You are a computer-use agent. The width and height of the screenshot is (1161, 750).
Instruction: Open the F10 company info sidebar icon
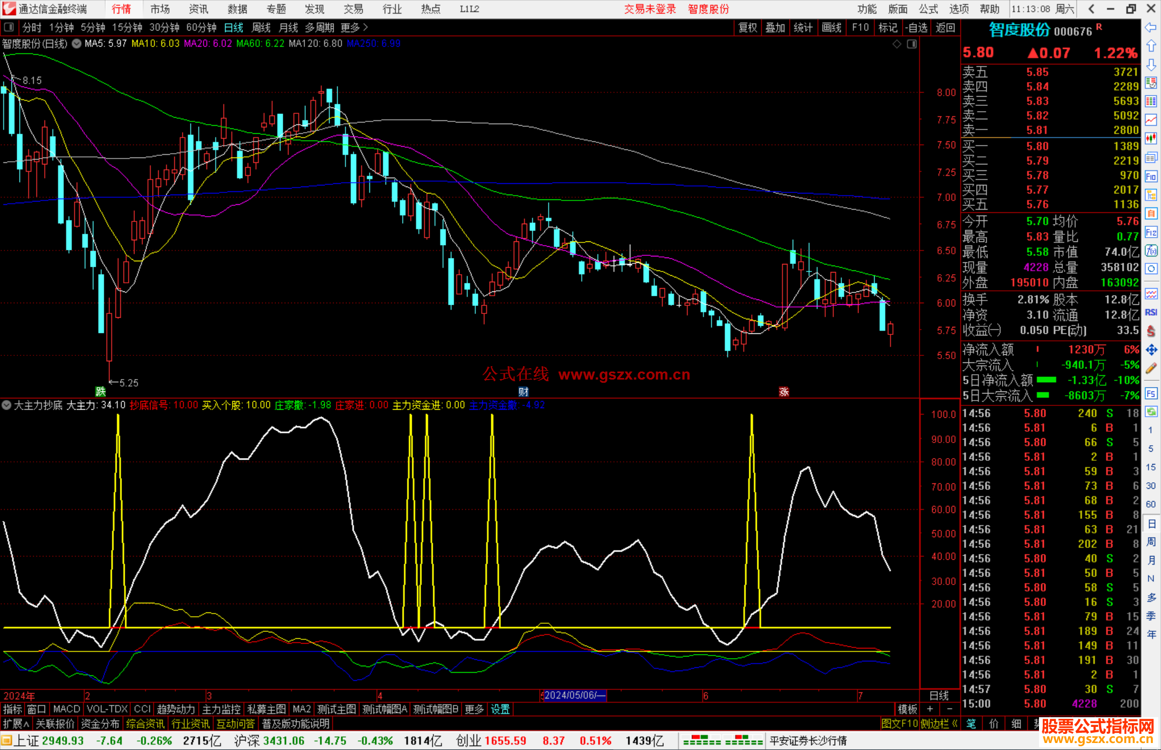click(1151, 176)
